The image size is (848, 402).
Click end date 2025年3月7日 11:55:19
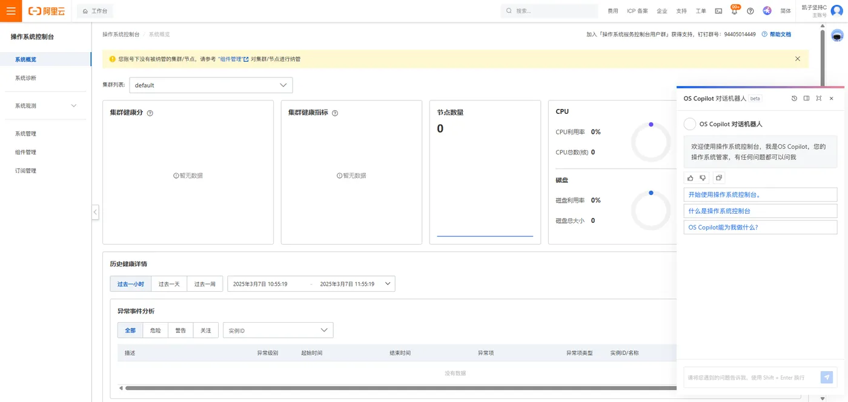tap(347, 284)
